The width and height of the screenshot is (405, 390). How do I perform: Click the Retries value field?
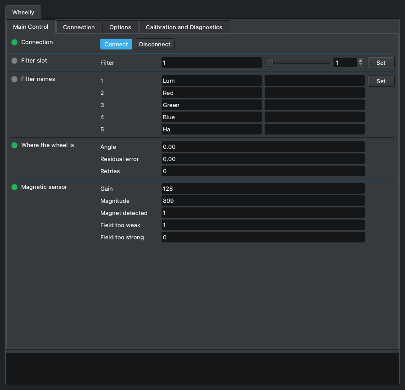click(263, 171)
